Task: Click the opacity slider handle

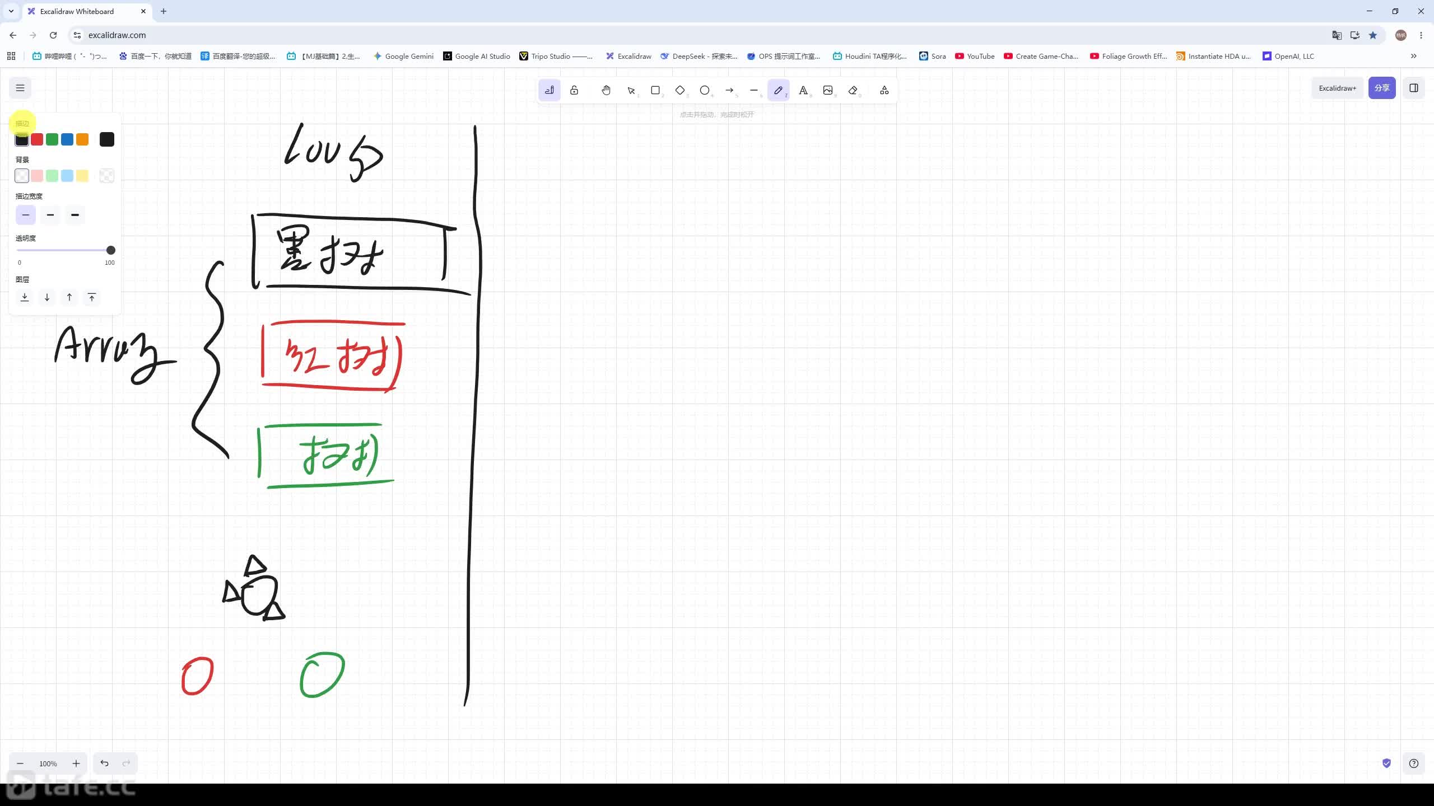Action: tap(111, 250)
